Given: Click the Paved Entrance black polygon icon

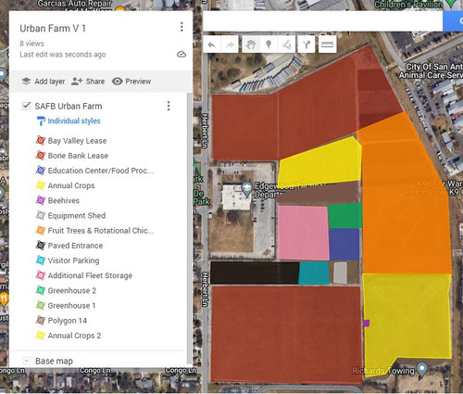Looking at the screenshot, I should click(41, 246).
